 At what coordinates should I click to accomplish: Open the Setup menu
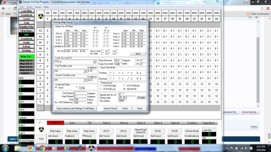38,7
